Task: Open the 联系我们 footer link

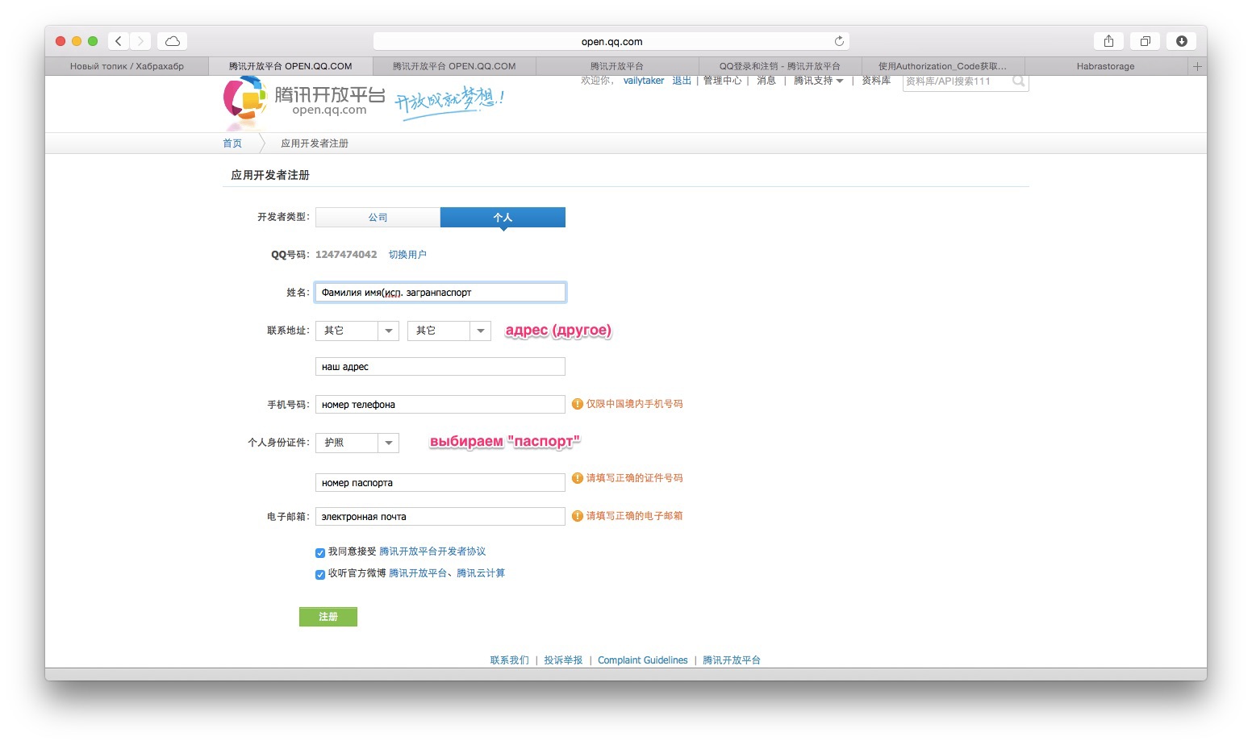Action: point(510,660)
